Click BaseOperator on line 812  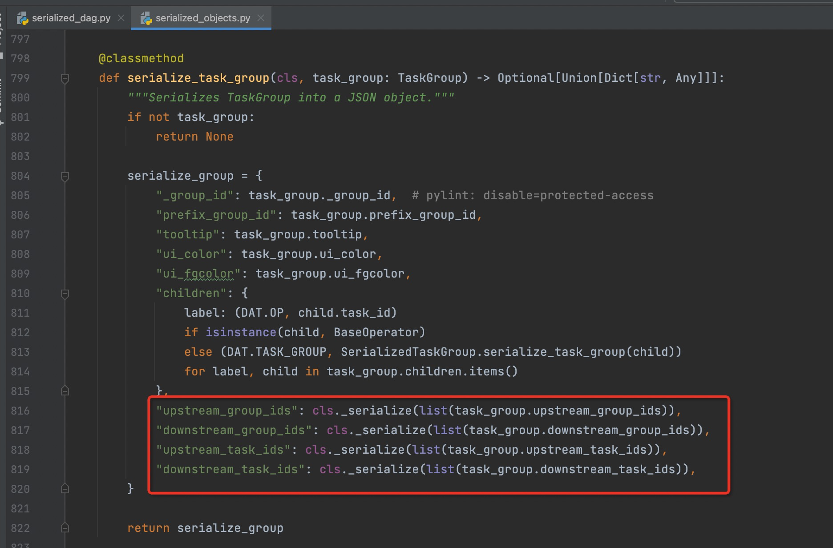tap(376, 332)
